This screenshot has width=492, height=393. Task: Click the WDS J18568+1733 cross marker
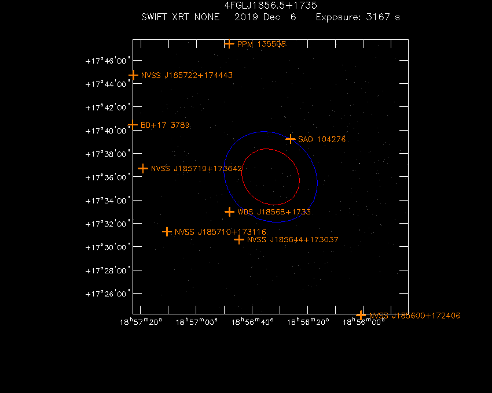coord(230,212)
